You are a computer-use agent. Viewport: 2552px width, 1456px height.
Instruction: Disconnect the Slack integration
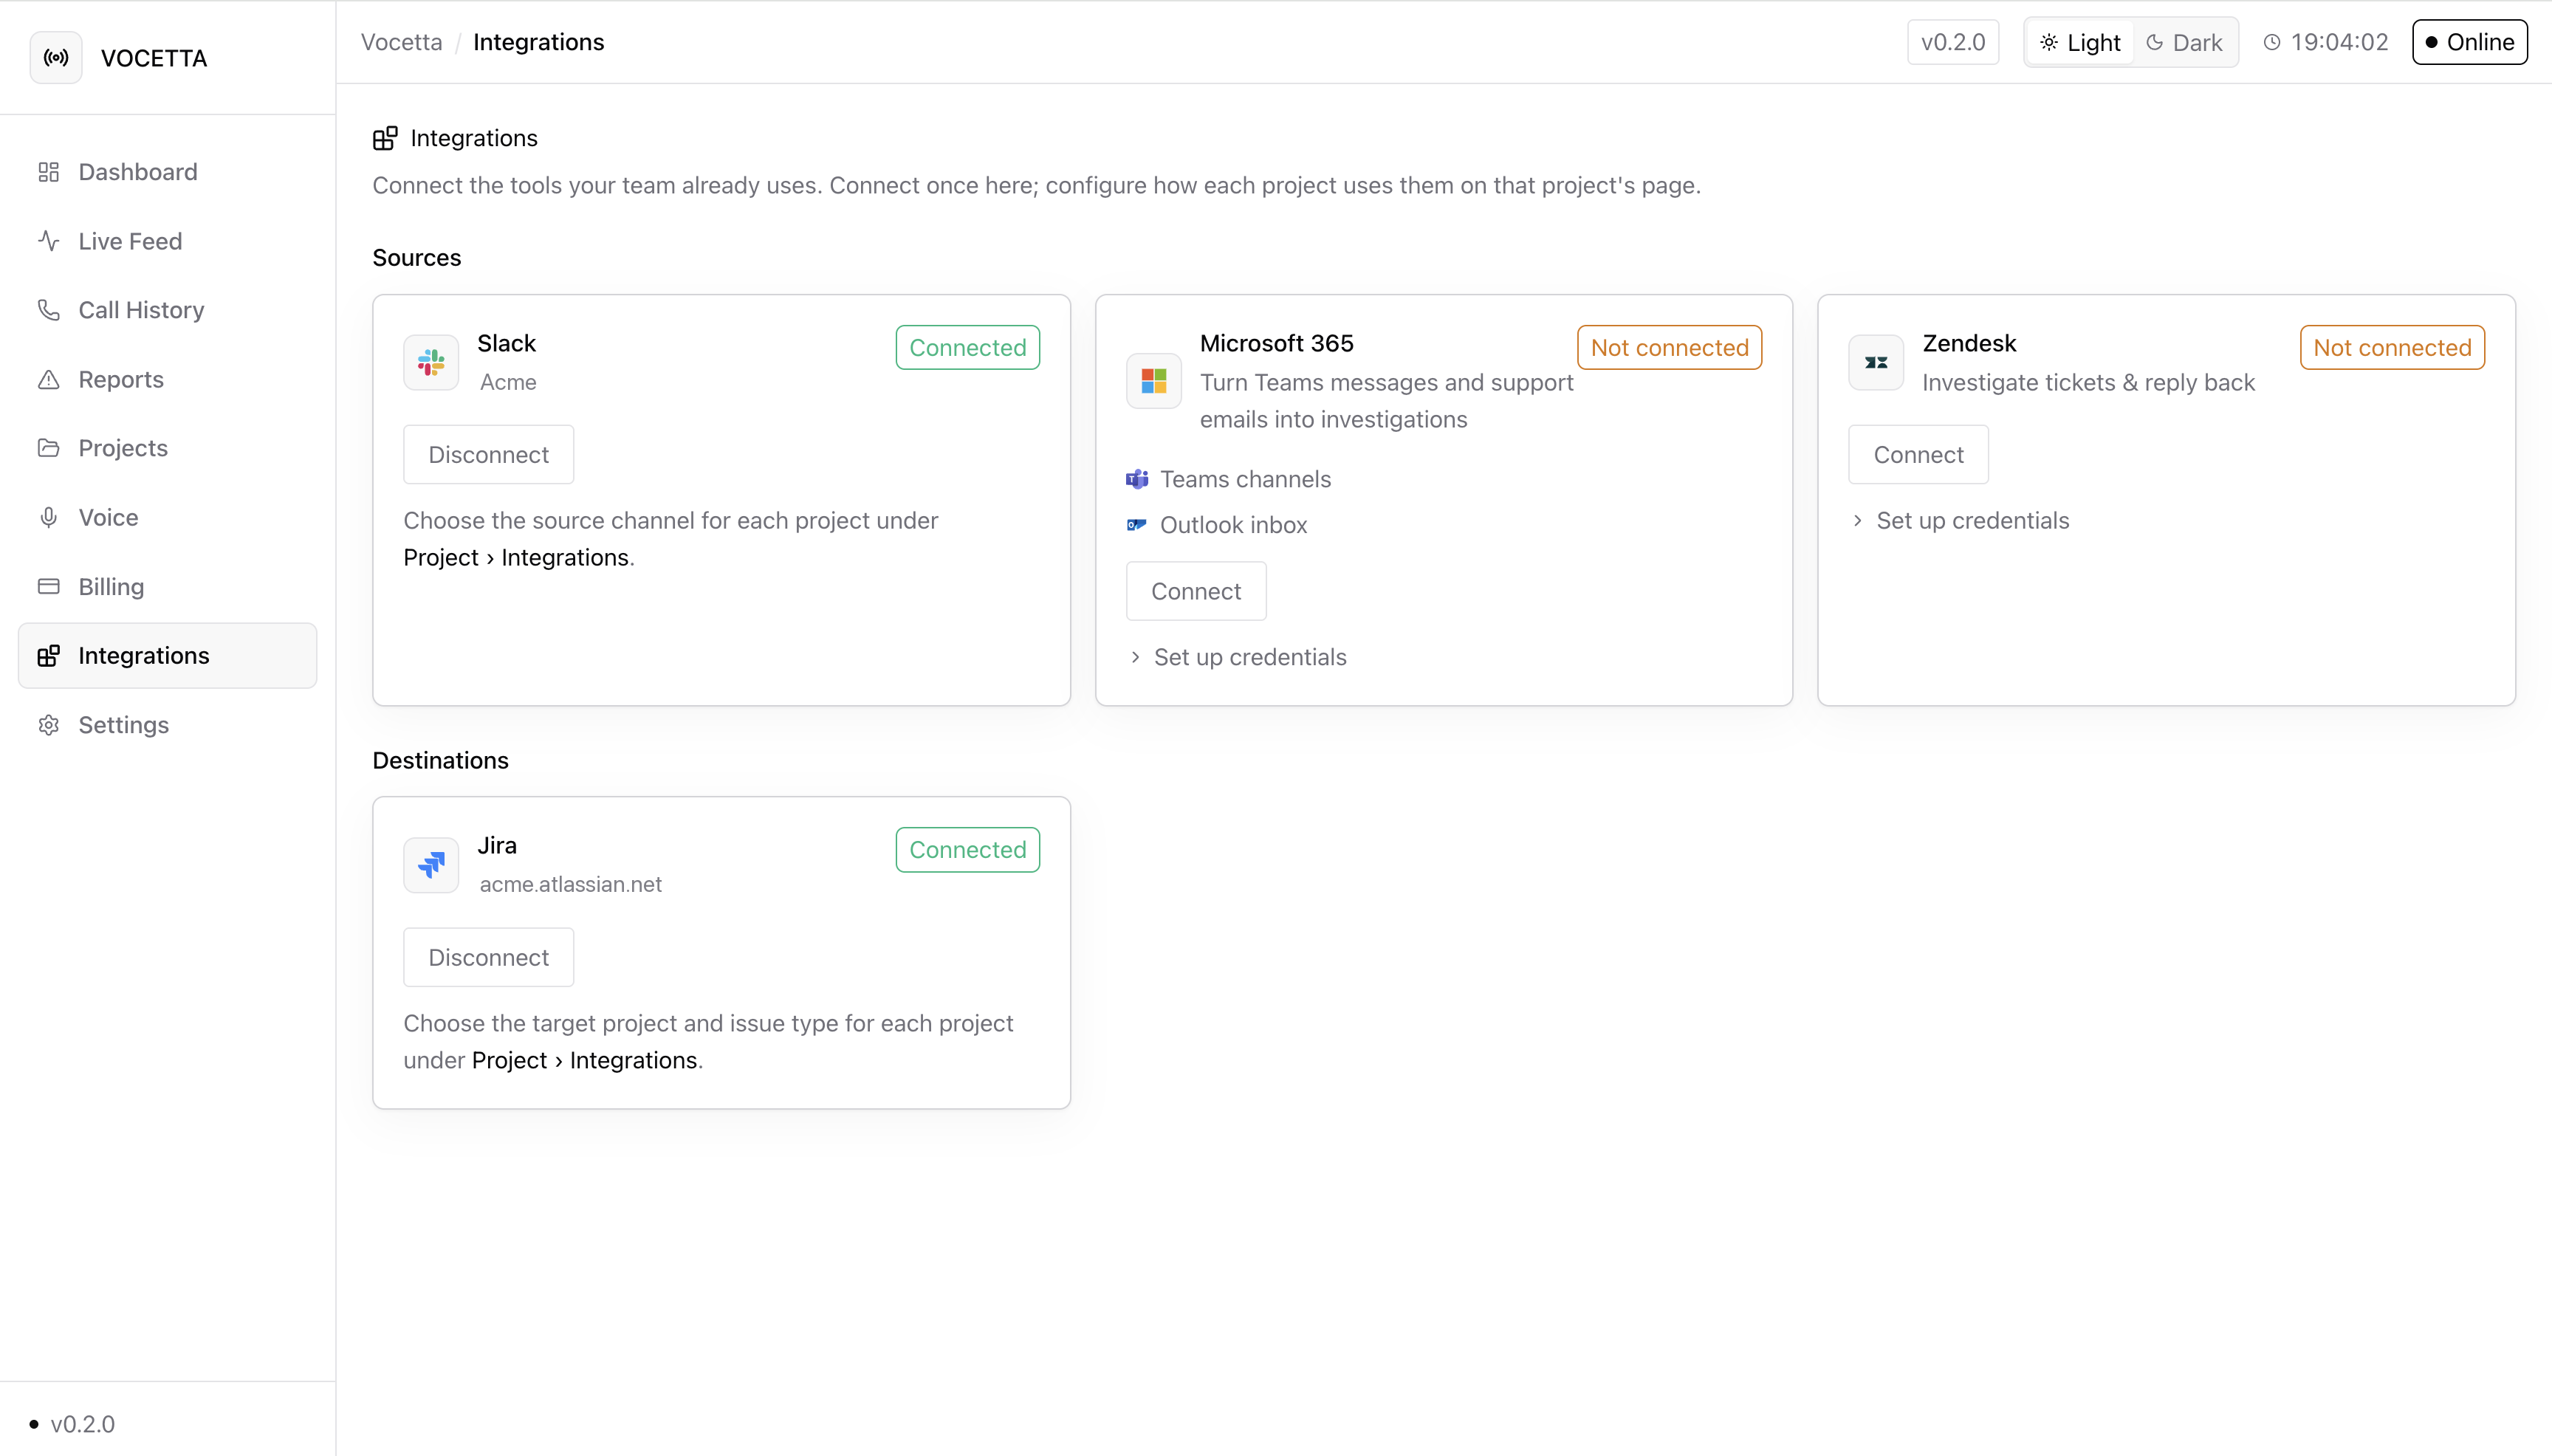coord(488,455)
